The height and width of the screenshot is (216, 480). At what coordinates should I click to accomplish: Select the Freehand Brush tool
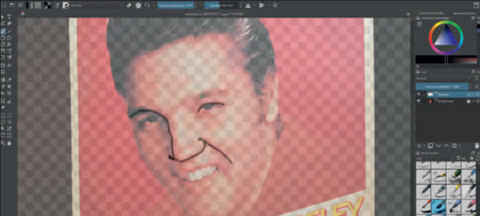pos(3,31)
